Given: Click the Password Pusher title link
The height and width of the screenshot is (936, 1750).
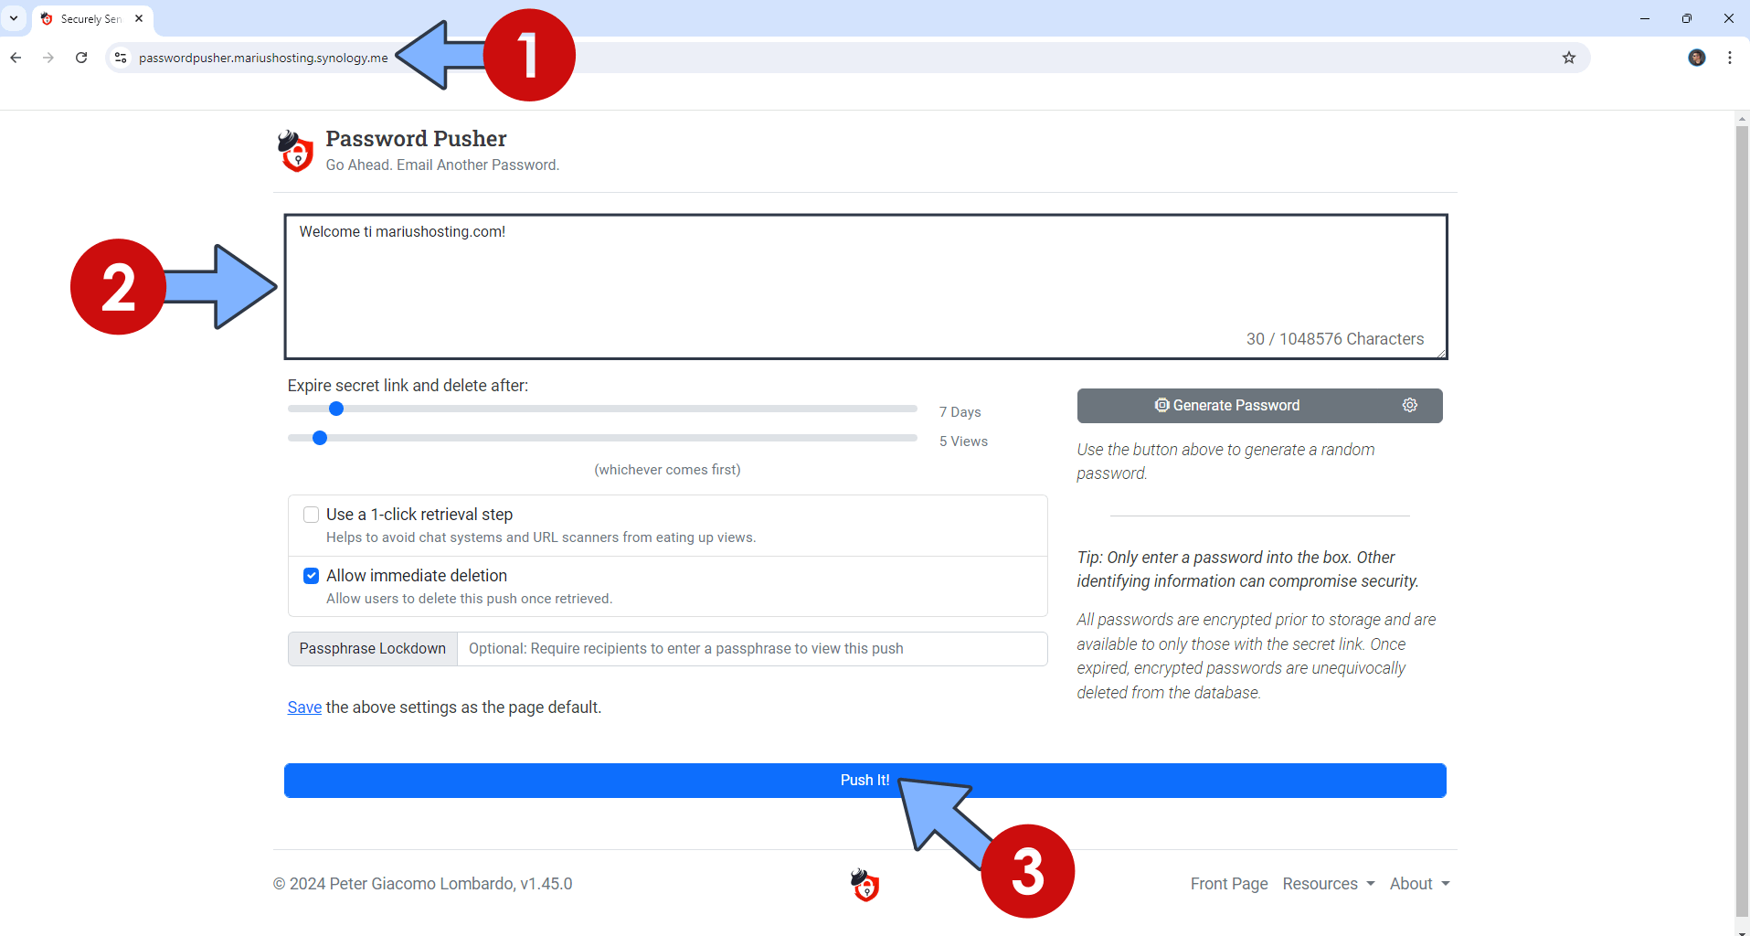Looking at the screenshot, I should pos(416,139).
